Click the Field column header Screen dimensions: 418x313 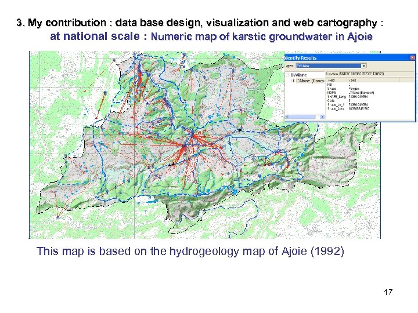pyautogui.click(x=336, y=80)
